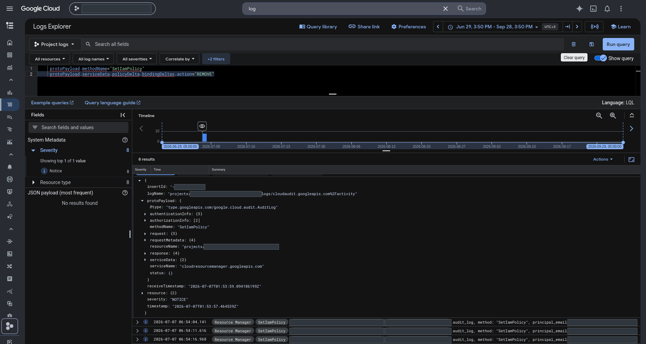Open the Learn panel

pos(621,27)
